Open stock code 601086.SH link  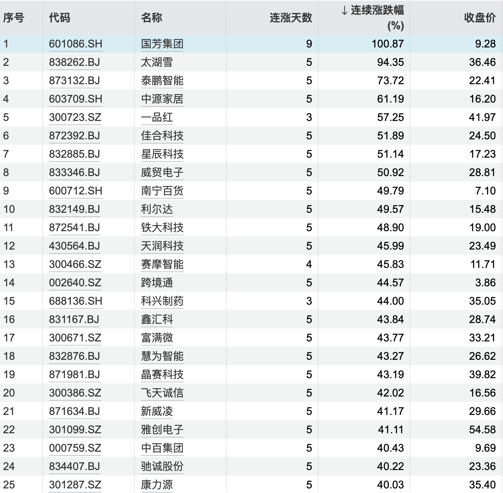[75, 44]
